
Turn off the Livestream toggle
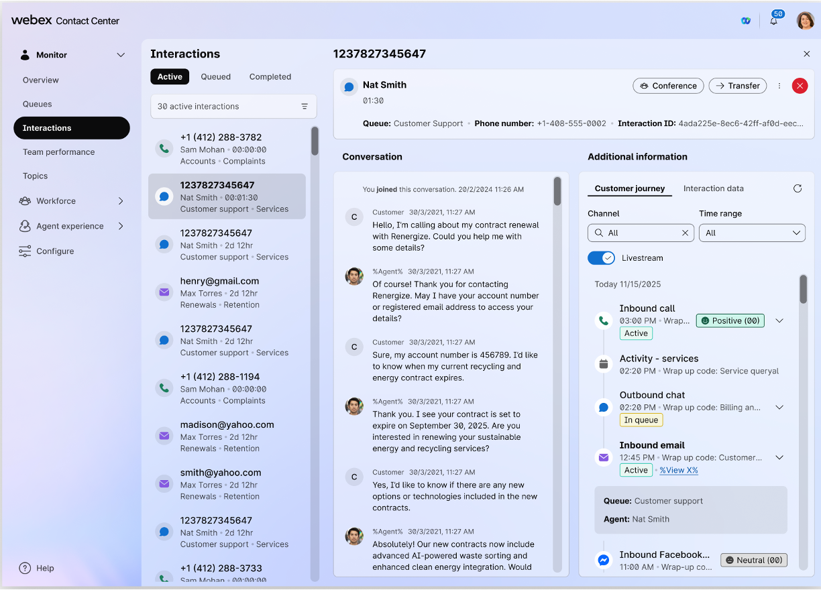click(601, 258)
